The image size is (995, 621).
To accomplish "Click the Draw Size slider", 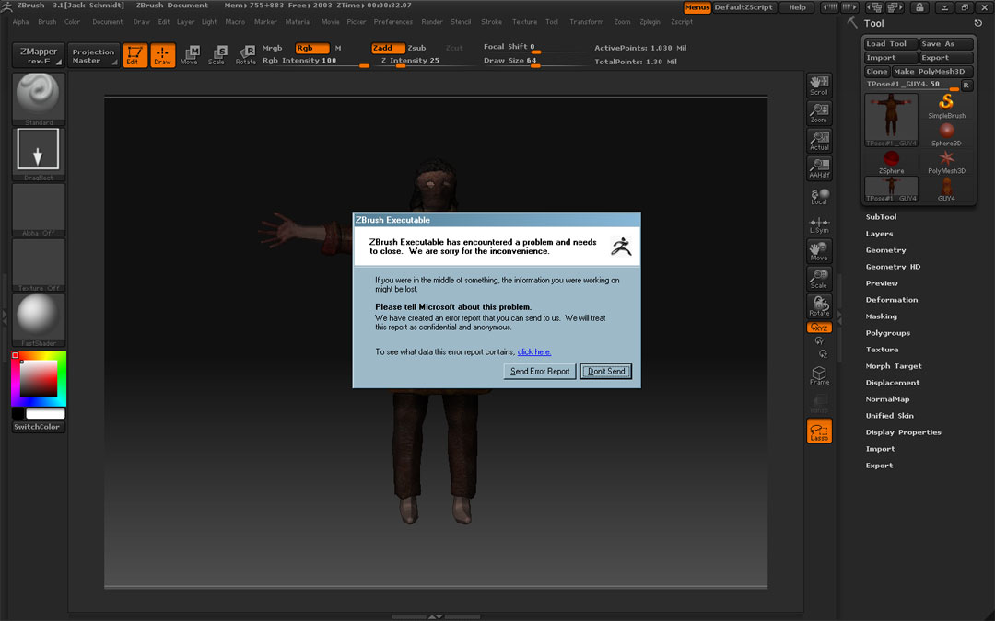I will tap(534, 62).
